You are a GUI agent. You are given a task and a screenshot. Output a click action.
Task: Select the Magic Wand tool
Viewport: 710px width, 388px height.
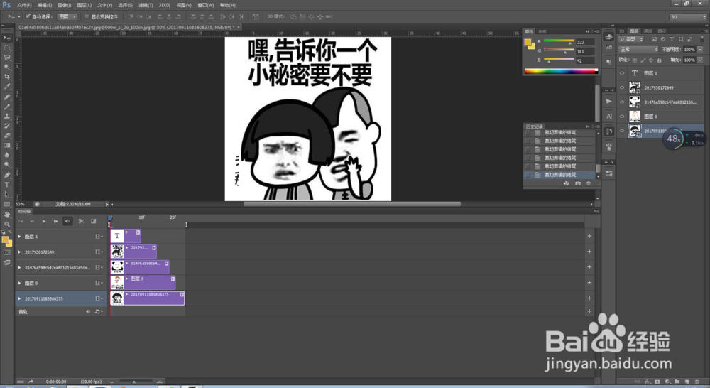(x=7, y=68)
